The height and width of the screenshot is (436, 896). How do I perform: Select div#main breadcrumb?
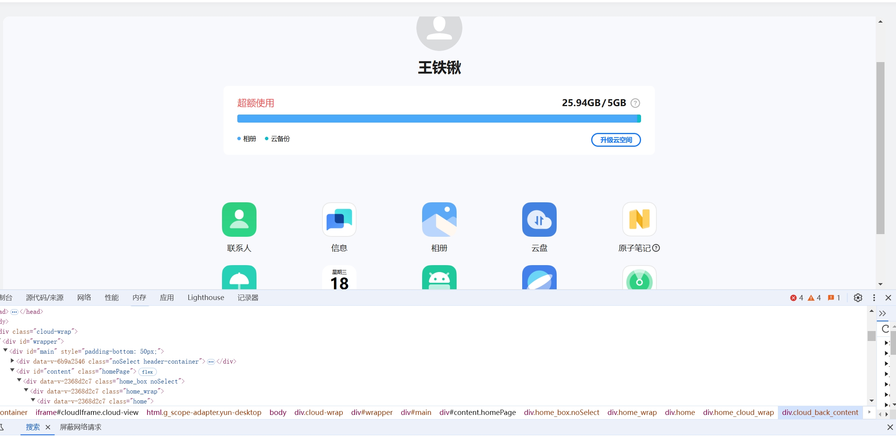[x=416, y=413]
